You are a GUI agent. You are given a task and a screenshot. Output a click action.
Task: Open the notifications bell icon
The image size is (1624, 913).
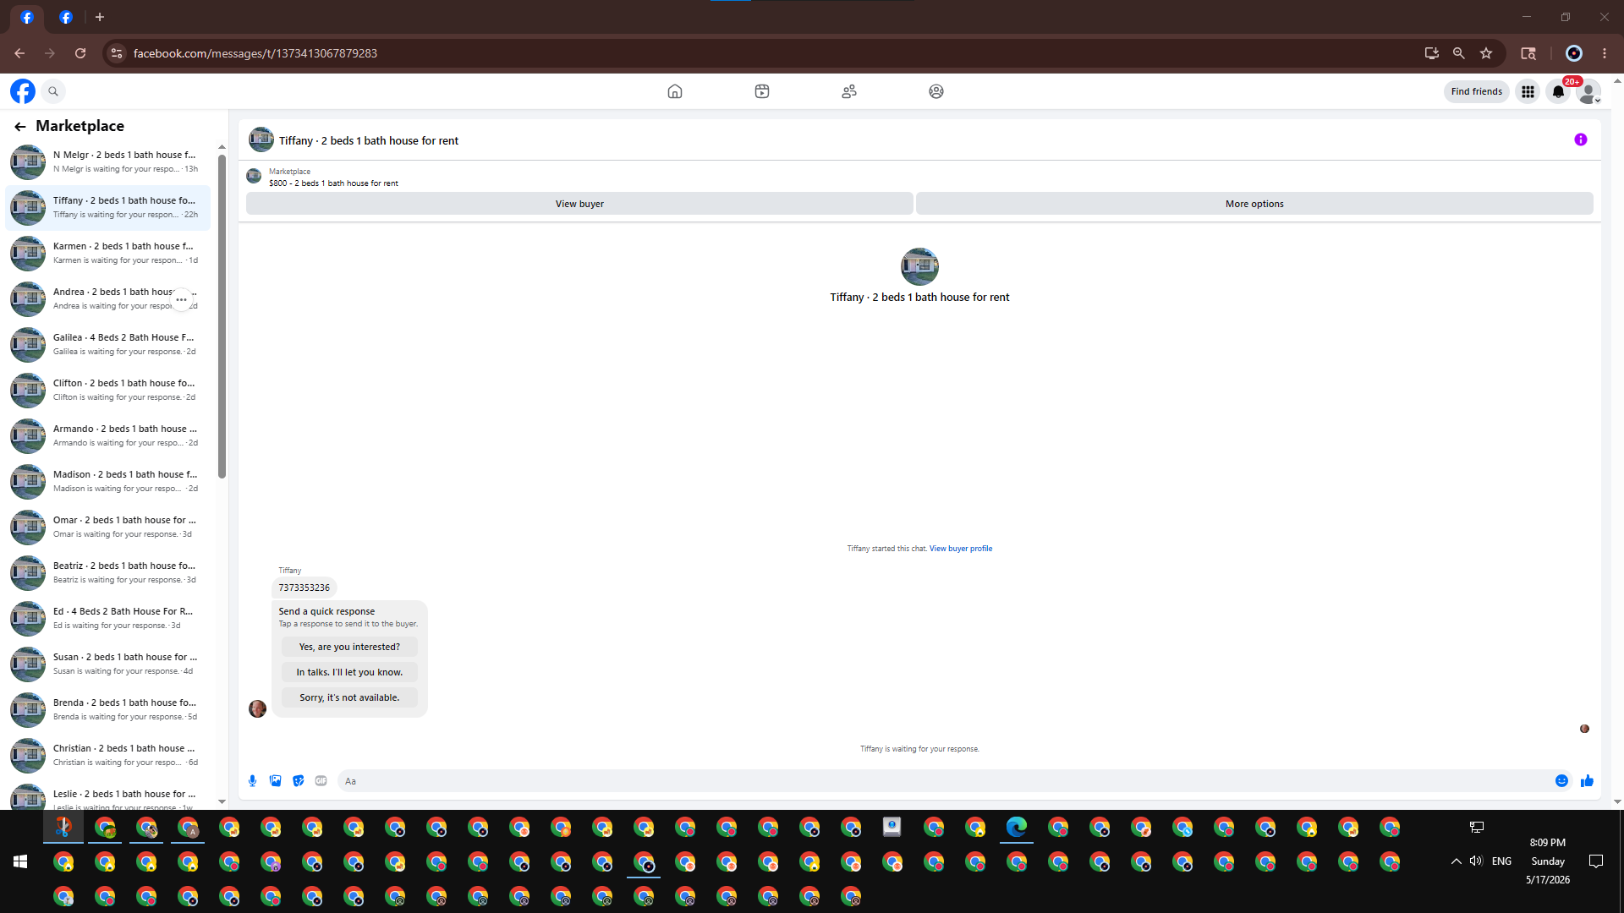coord(1558,91)
